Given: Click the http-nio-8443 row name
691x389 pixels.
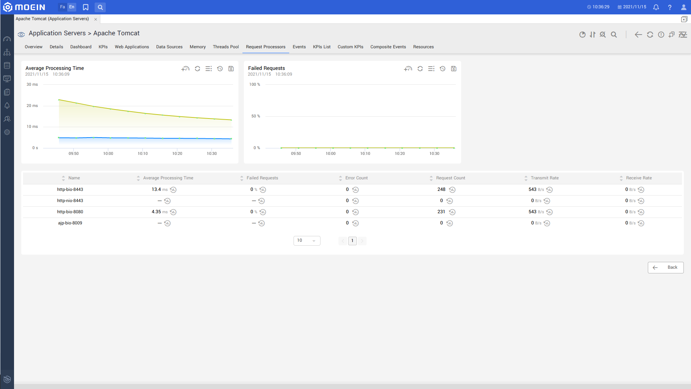Looking at the screenshot, I should click(x=70, y=201).
